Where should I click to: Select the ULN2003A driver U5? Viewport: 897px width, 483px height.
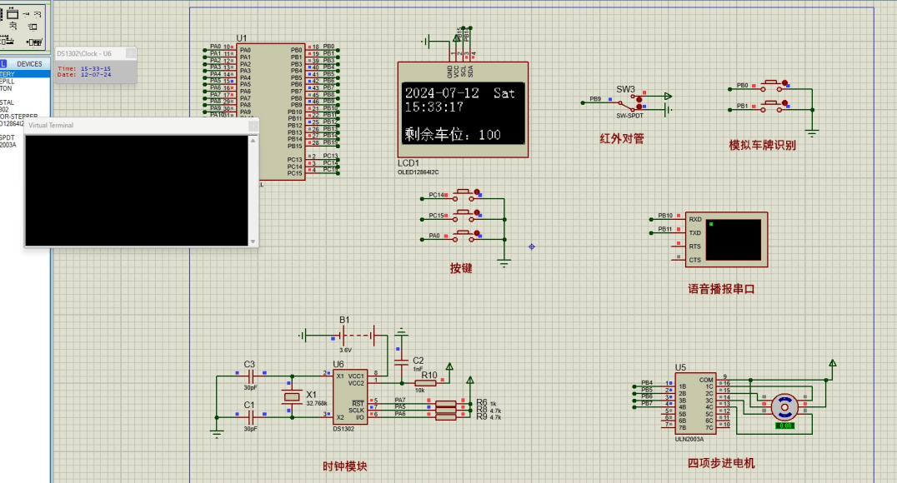coord(694,406)
